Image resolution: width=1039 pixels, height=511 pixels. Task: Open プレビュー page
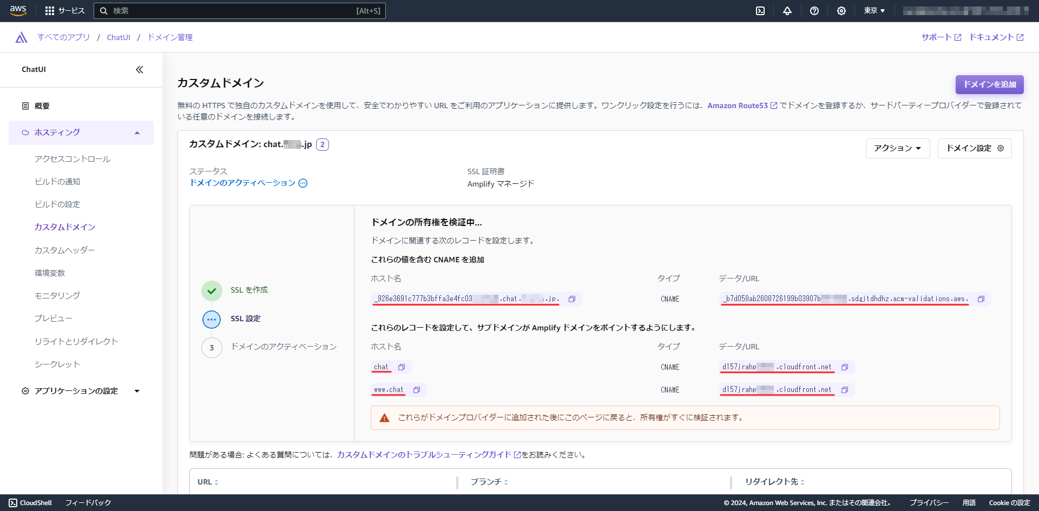54,318
